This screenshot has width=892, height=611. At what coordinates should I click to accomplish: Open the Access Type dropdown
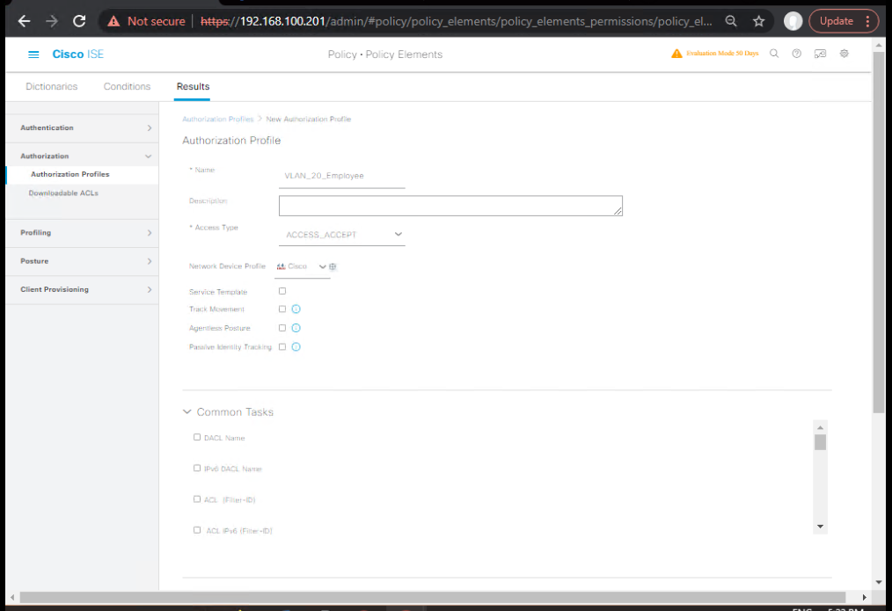[342, 235]
